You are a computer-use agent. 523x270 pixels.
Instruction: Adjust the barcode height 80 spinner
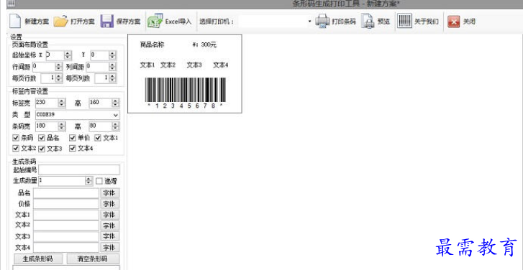click(x=115, y=126)
